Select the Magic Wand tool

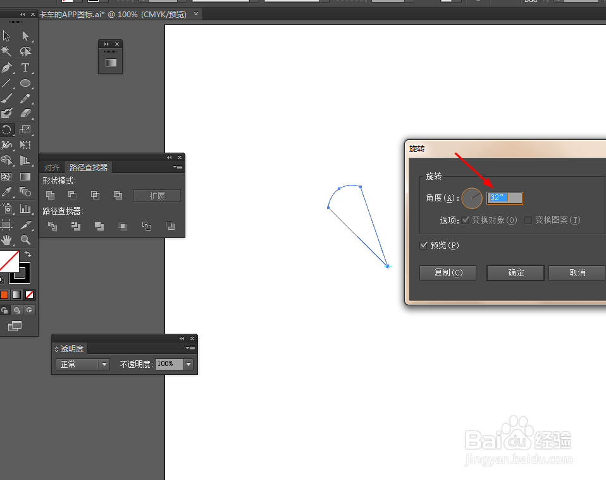pos(6,51)
